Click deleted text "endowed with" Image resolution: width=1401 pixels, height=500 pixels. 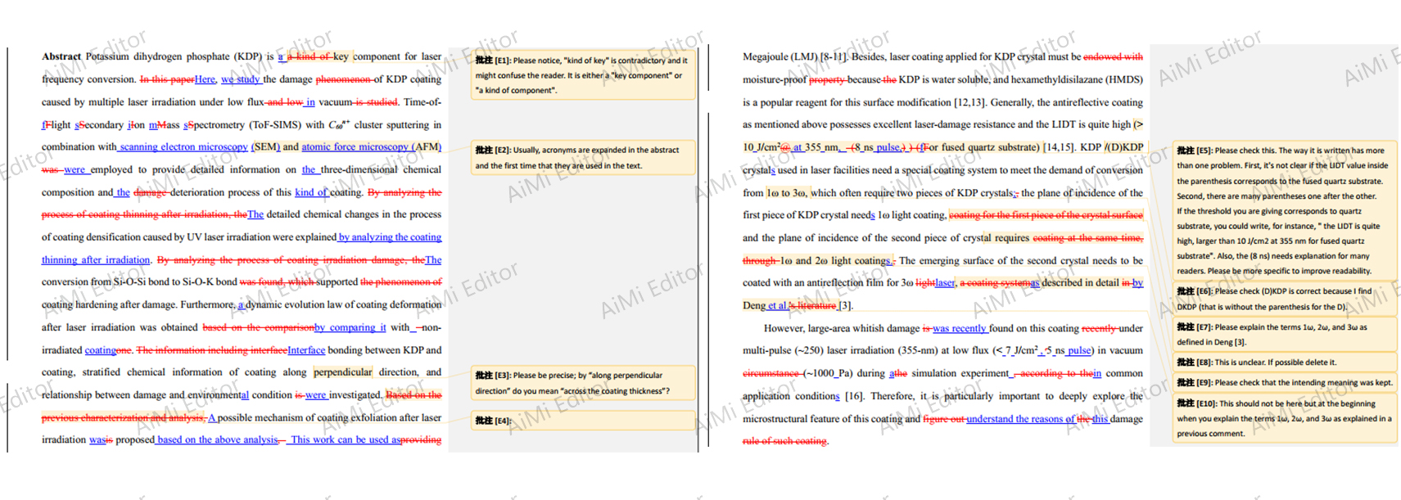pos(1113,57)
